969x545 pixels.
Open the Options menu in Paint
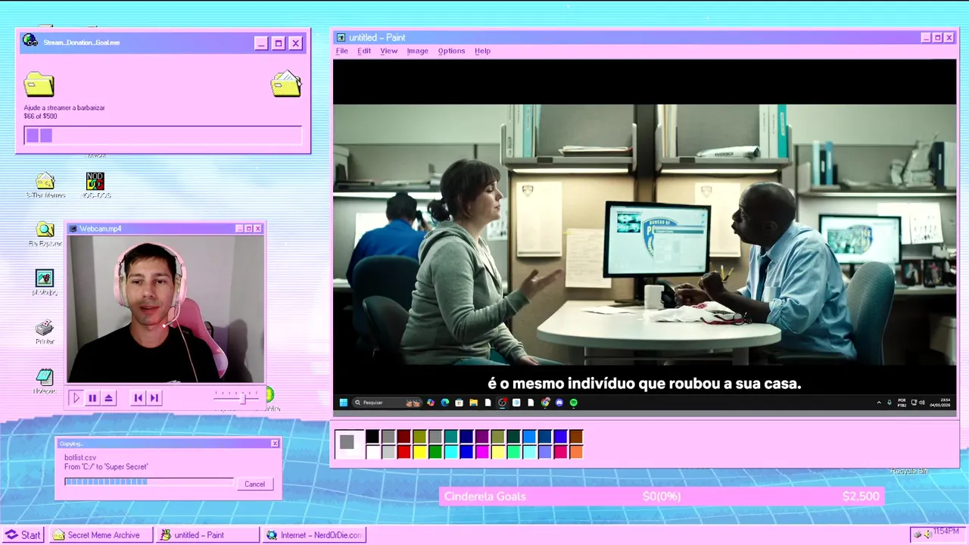point(451,51)
